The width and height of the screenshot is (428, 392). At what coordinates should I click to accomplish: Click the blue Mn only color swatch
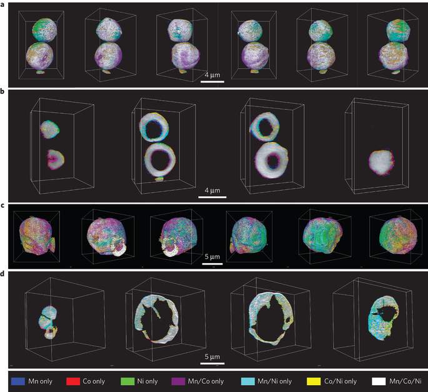click(x=18, y=381)
